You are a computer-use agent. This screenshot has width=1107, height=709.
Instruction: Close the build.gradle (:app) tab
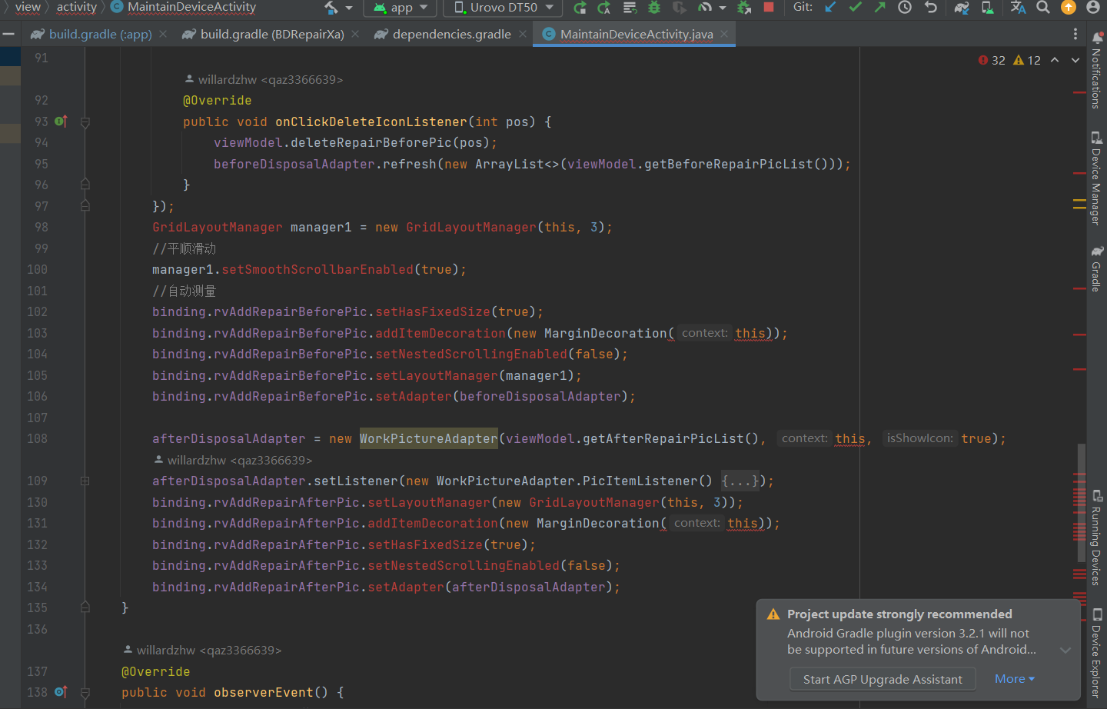coord(163,34)
